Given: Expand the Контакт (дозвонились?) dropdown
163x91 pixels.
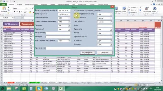Looking at the screenshot, I should click(x=111, y=14).
